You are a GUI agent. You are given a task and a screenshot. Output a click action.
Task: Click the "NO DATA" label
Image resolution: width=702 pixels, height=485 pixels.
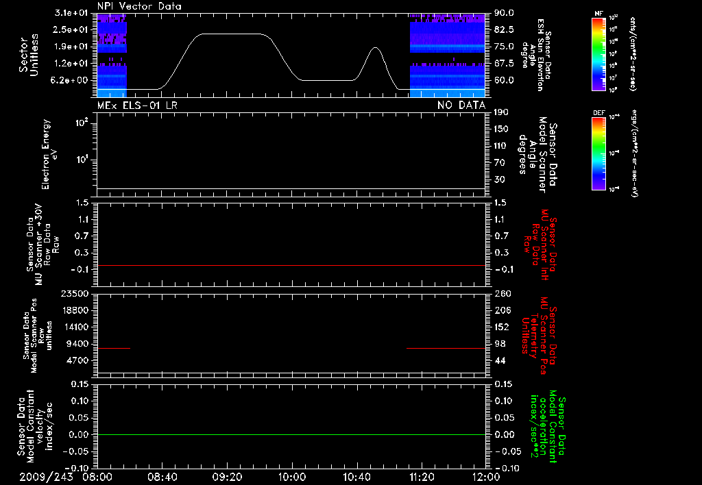[x=461, y=105]
